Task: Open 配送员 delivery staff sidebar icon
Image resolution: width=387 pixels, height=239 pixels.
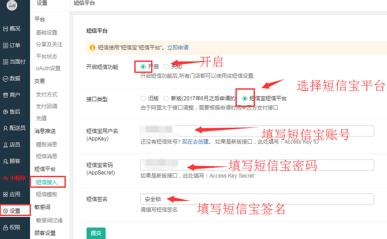Action: (6, 128)
